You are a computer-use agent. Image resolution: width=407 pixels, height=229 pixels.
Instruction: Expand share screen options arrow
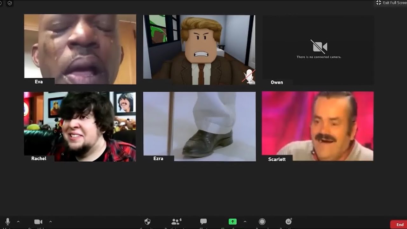[245, 222]
